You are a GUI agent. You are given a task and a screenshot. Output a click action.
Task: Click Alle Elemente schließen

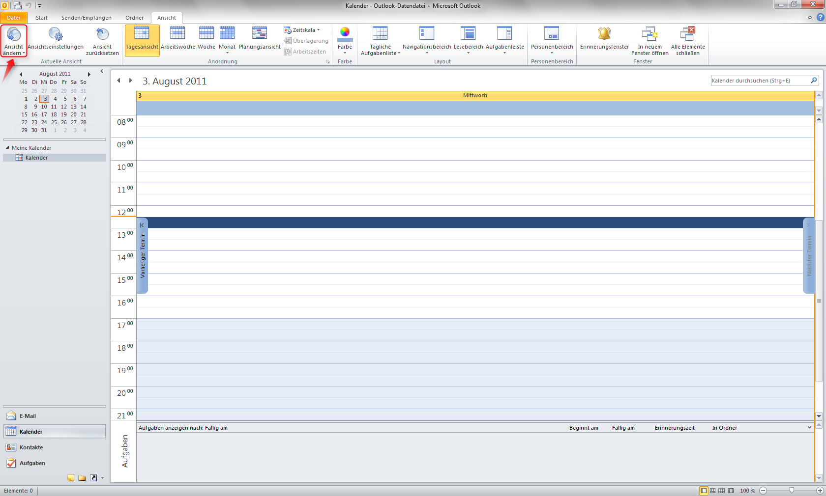pyautogui.click(x=688, y=39)
